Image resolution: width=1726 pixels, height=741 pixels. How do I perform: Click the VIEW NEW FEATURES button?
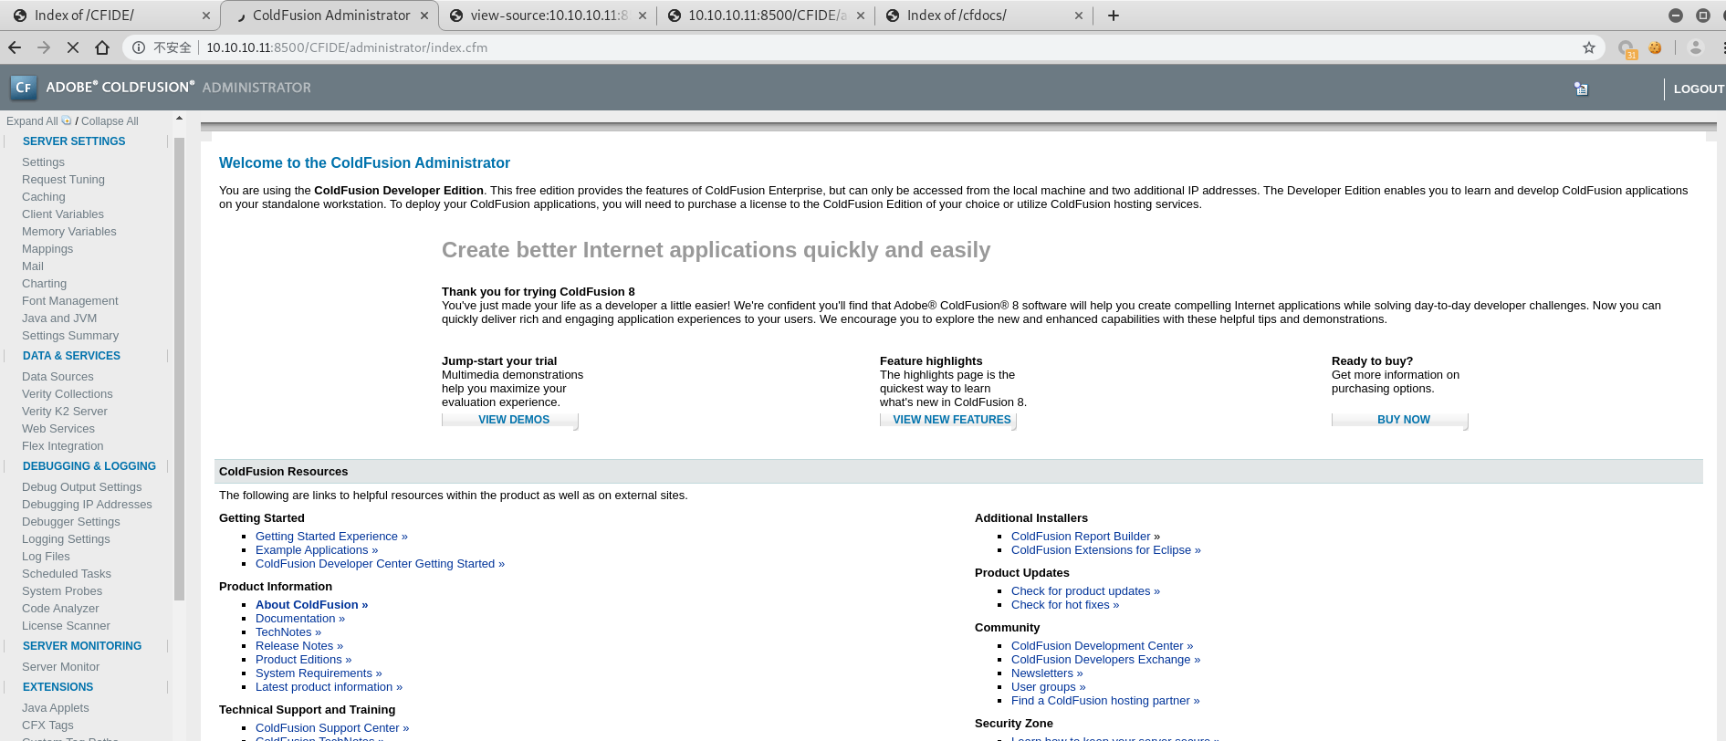(948, 420)
